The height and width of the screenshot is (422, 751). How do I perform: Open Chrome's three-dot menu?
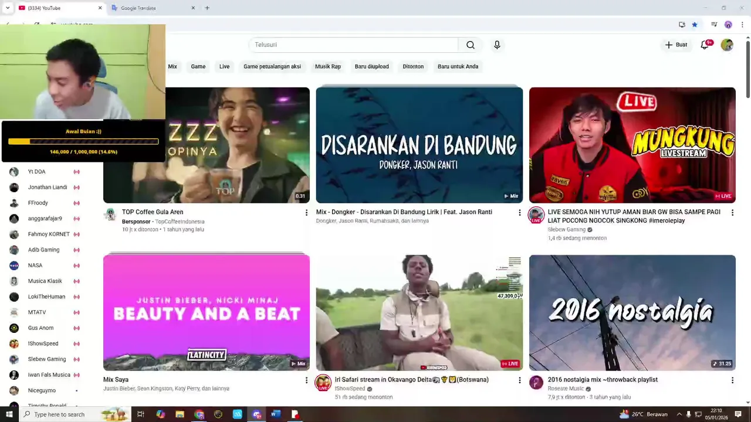coord(743,25)
